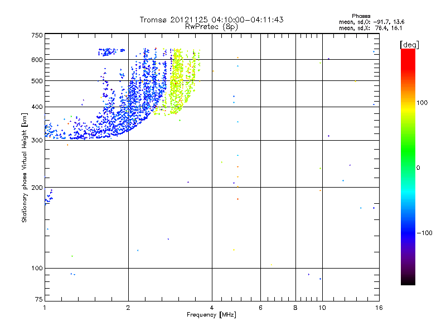The width and height of the screenshot is (446, 335).
Task: Select the 'mean, sd,X: 76.4, 16.1' statistics line
Action: (370, 28)
